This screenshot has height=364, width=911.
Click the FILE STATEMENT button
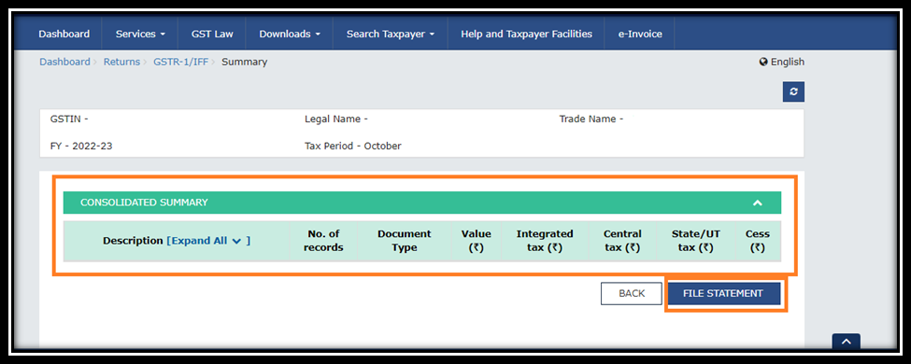point(723,293)
